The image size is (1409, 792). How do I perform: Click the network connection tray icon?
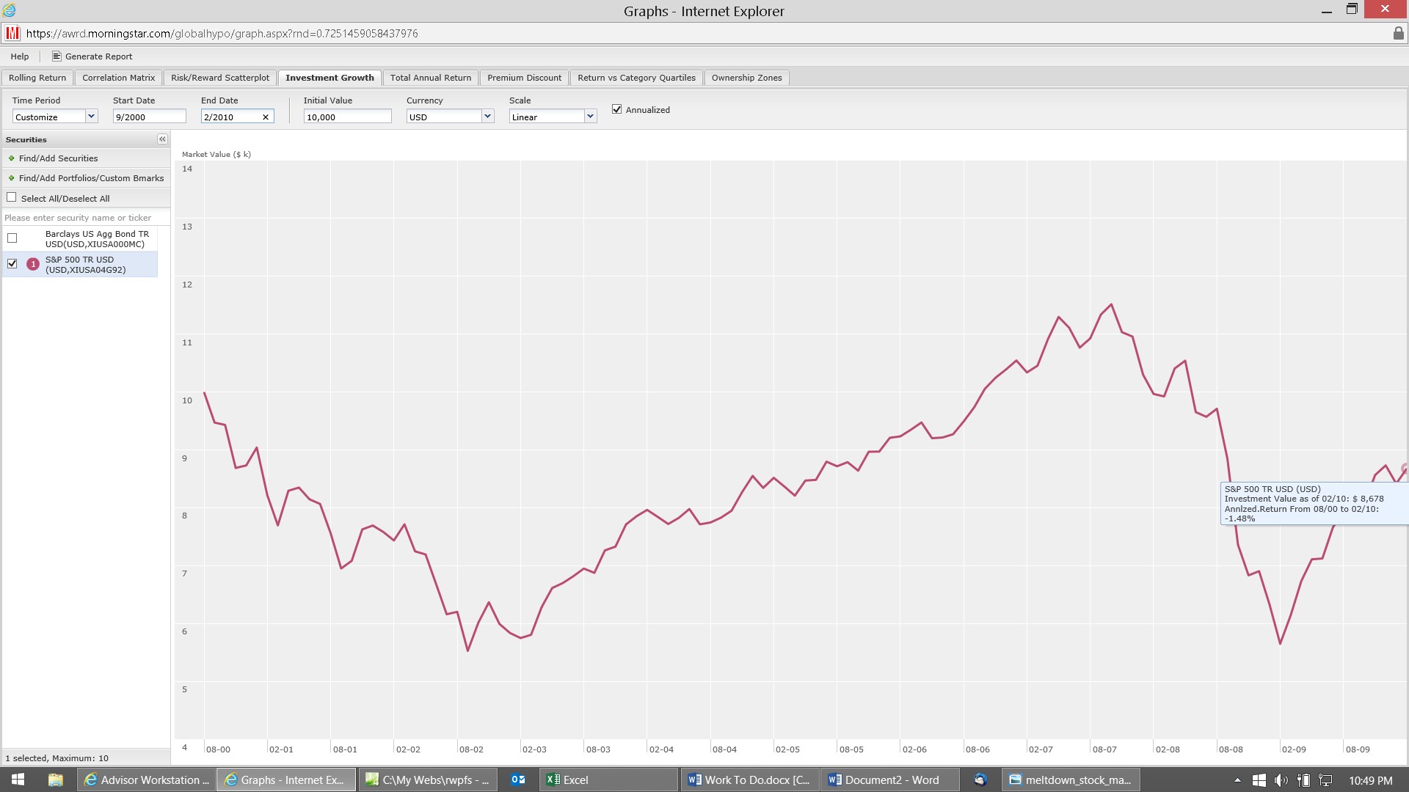[x=1325, y=780]
